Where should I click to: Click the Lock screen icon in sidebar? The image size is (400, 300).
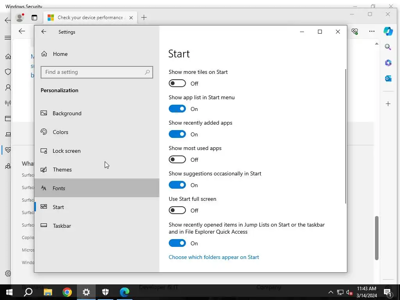[44, 151]
